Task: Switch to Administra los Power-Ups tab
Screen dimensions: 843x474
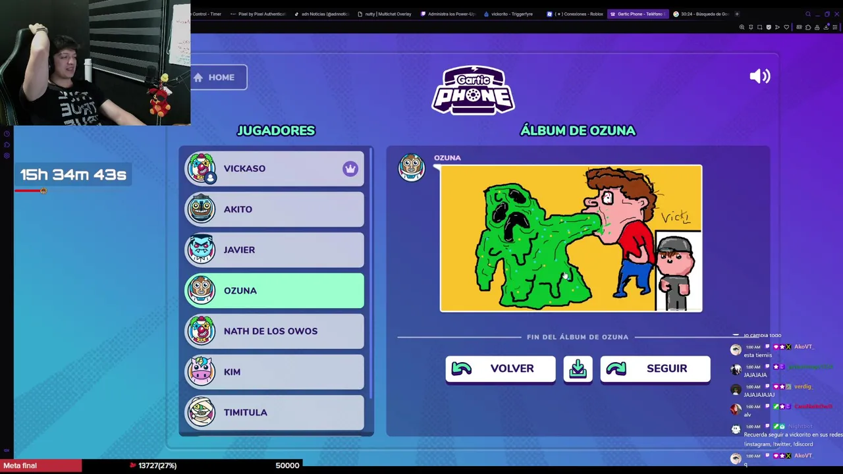Action: click(448, 14)
